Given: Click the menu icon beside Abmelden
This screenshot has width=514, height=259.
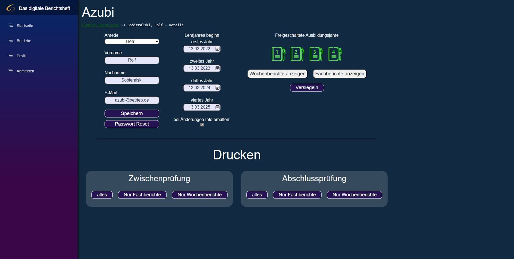Looking at the screenshot, I should click(x=11, y=71).
